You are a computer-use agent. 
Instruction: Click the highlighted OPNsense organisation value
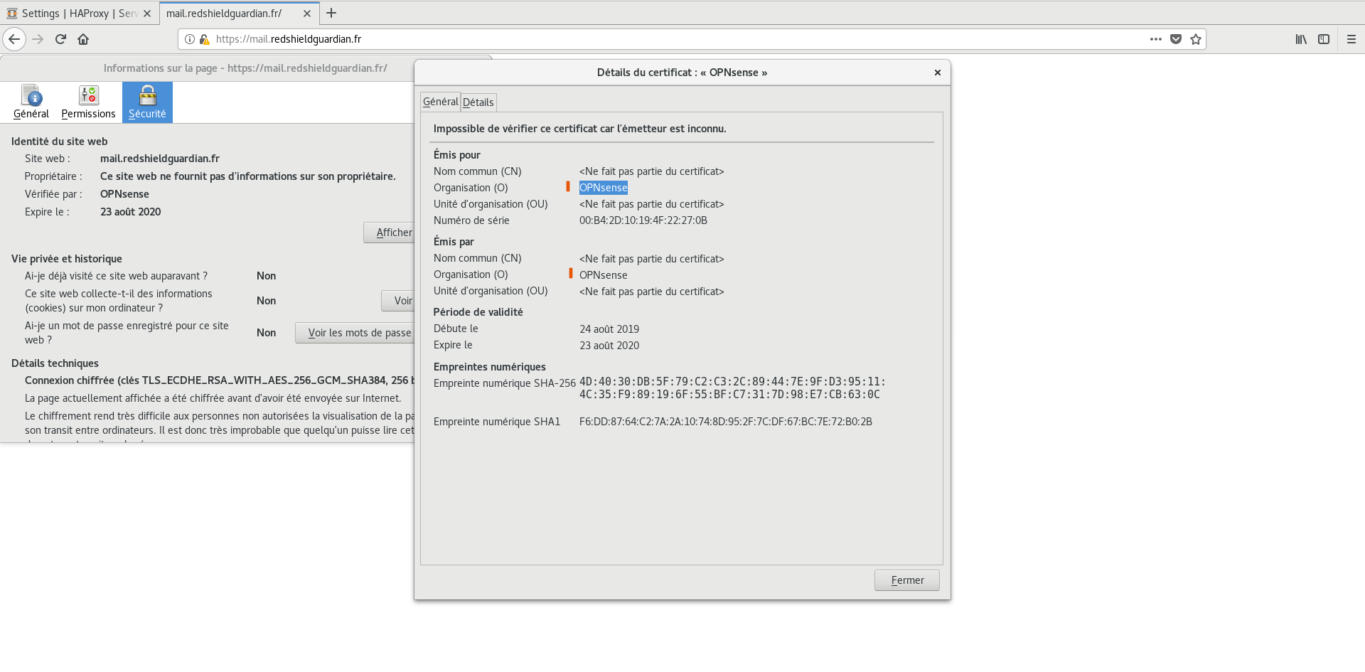pyautogui.click(x=603, y=188)
